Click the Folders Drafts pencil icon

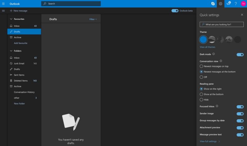click(x=11, y=69)
